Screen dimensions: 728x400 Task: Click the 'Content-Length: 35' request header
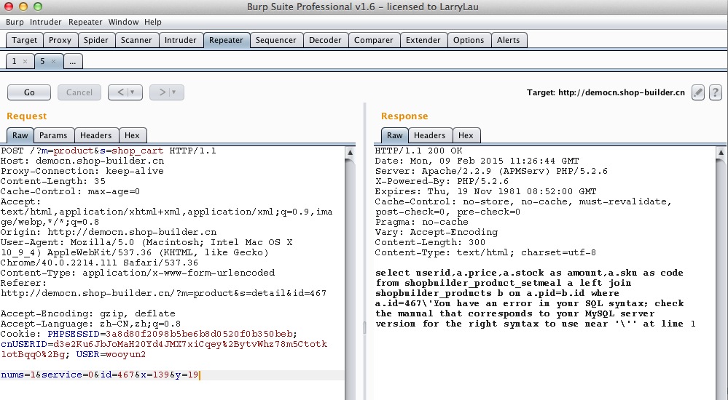pyautogui.click(x=53, y=181)
